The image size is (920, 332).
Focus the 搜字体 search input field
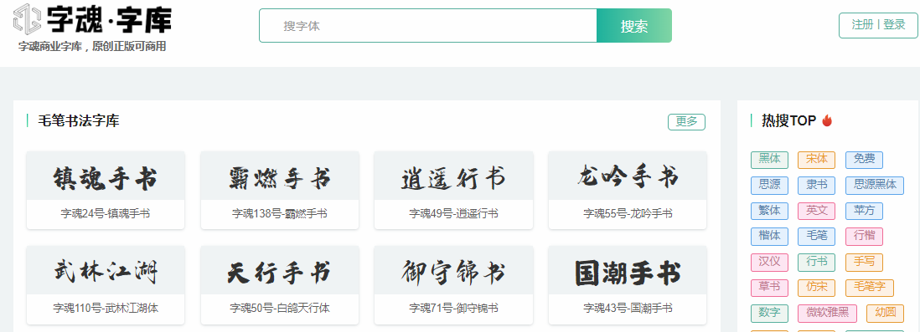(x=428, y=26)
